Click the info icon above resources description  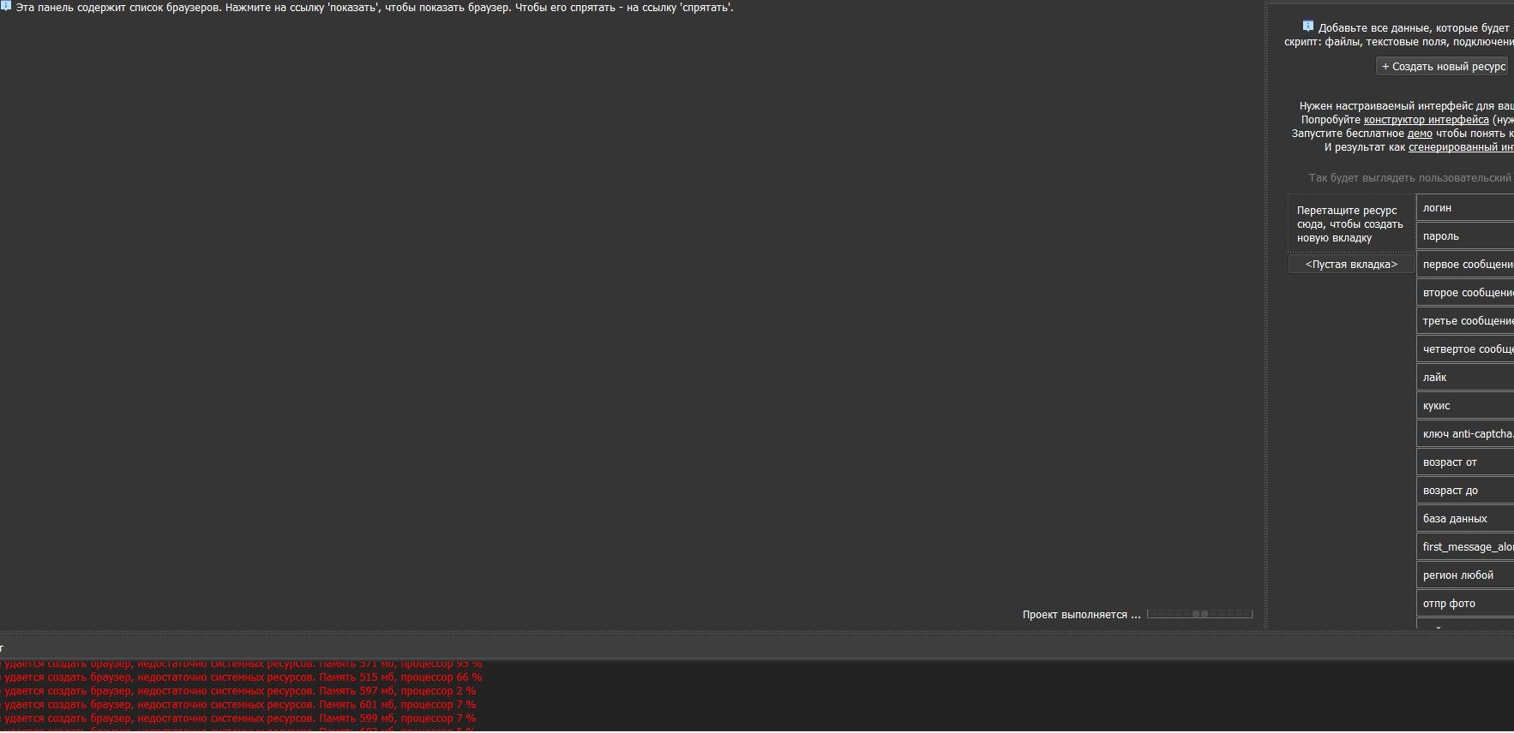pyautogui.click(x=1307, y=26)
